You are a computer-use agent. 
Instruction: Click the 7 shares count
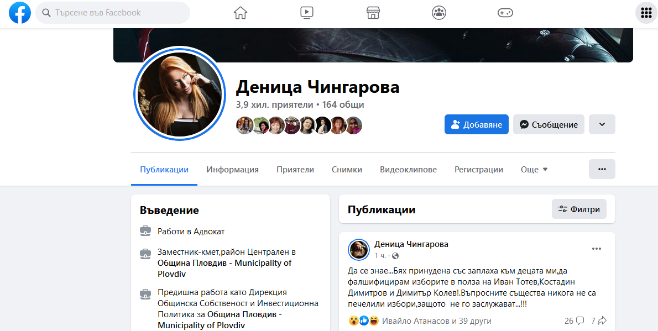(x=599, y=321)
